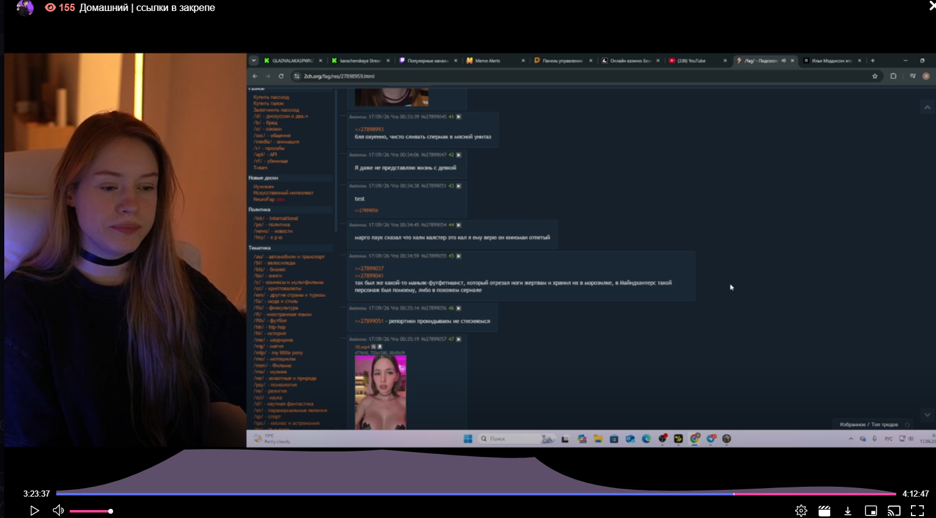Screen dimensions: 936x518
Task: Open the streamer avatar at top-left
Action: click(x=24, y=8)
